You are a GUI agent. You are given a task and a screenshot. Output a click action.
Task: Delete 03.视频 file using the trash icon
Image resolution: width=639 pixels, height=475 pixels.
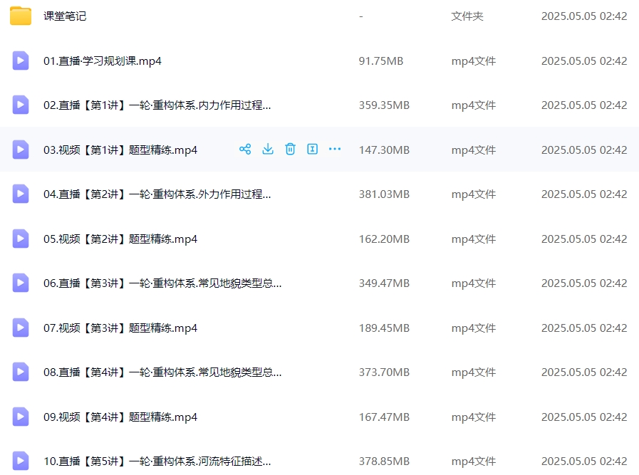290,149
